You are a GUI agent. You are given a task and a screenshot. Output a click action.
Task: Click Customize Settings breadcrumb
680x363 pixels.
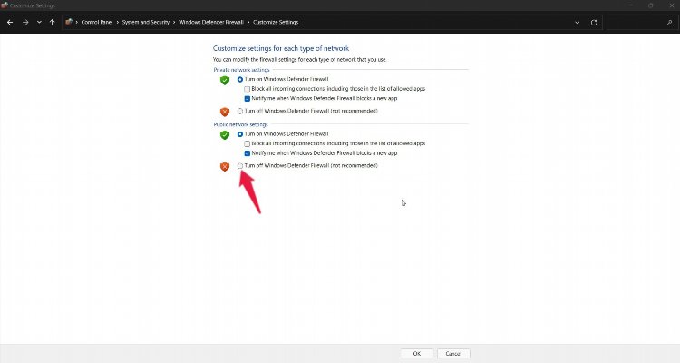click(276, 22)
